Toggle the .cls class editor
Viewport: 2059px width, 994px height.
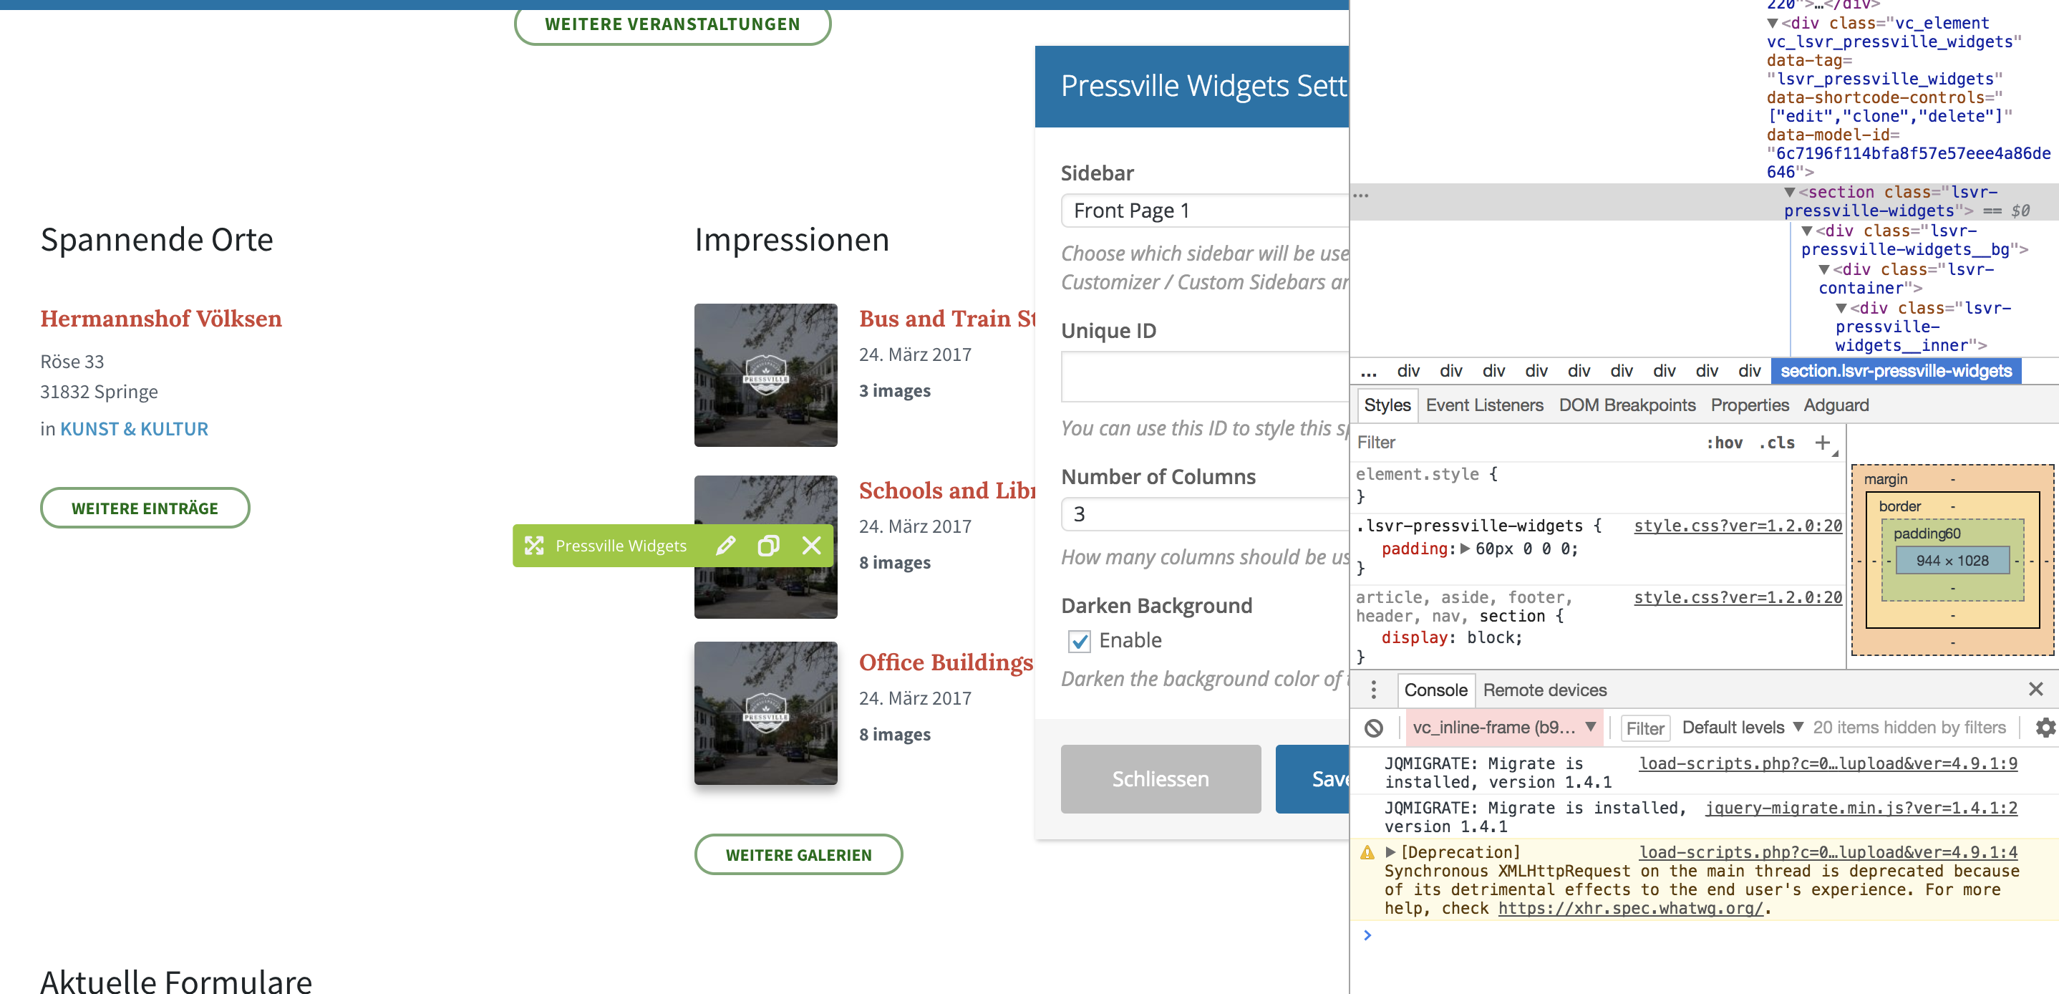1777,443
